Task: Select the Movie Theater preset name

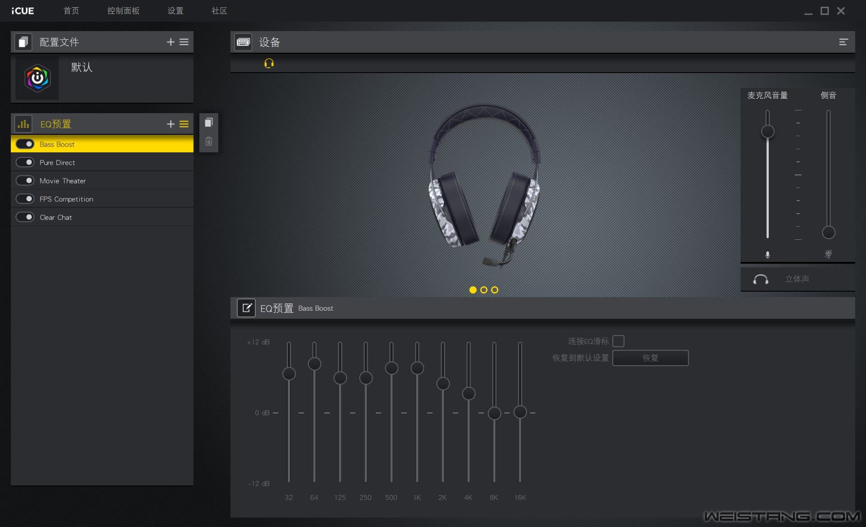Action: [63, 181]
